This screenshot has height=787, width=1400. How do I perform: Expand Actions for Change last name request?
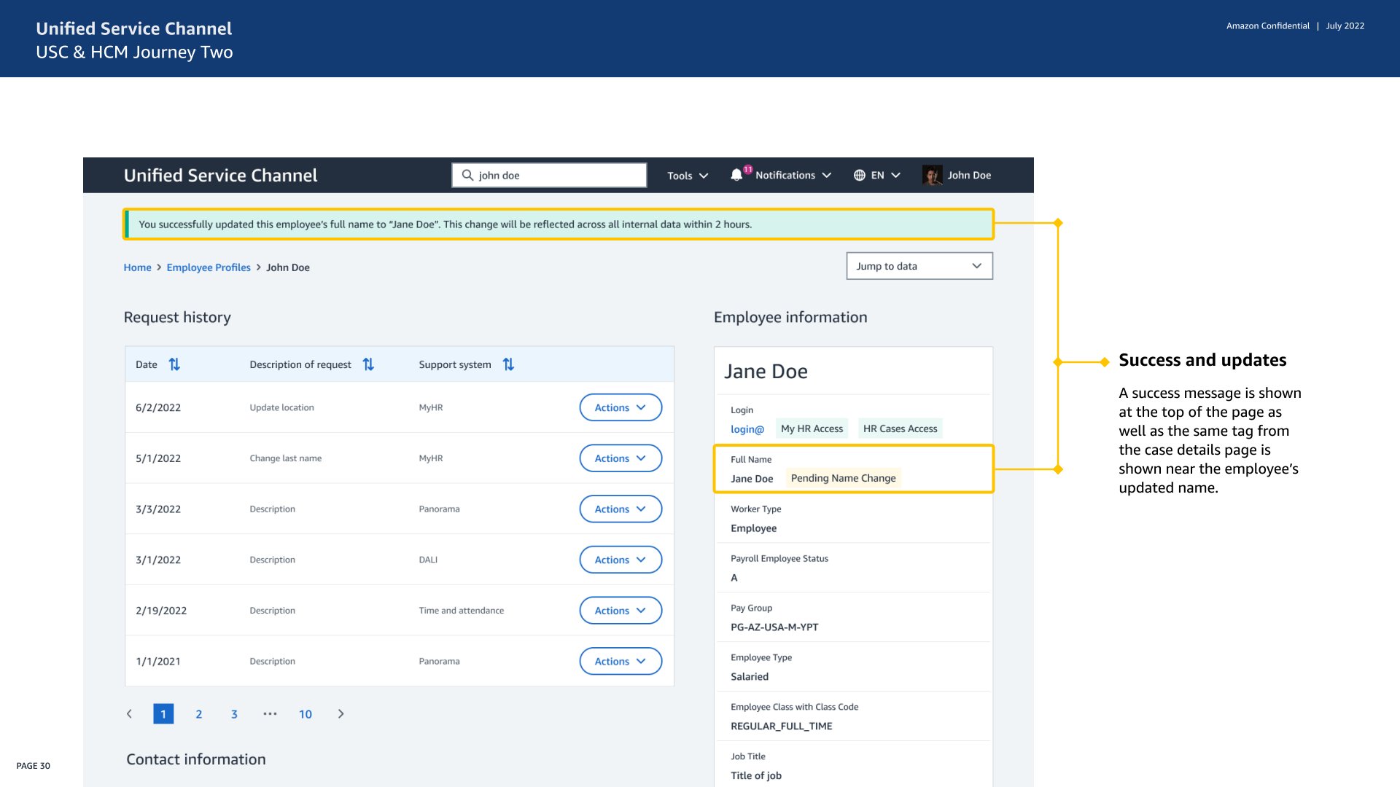point(620,458)
